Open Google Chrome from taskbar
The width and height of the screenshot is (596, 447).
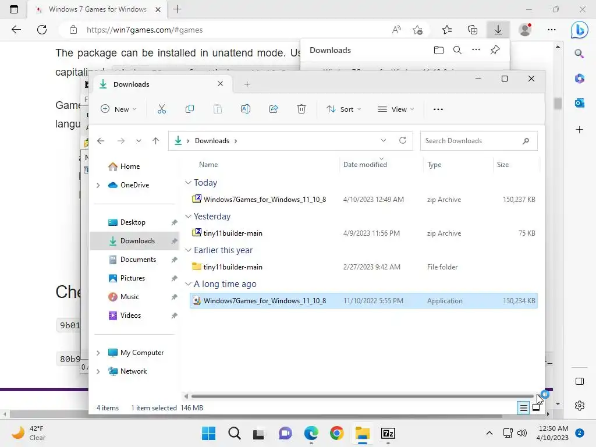point(337,433)
